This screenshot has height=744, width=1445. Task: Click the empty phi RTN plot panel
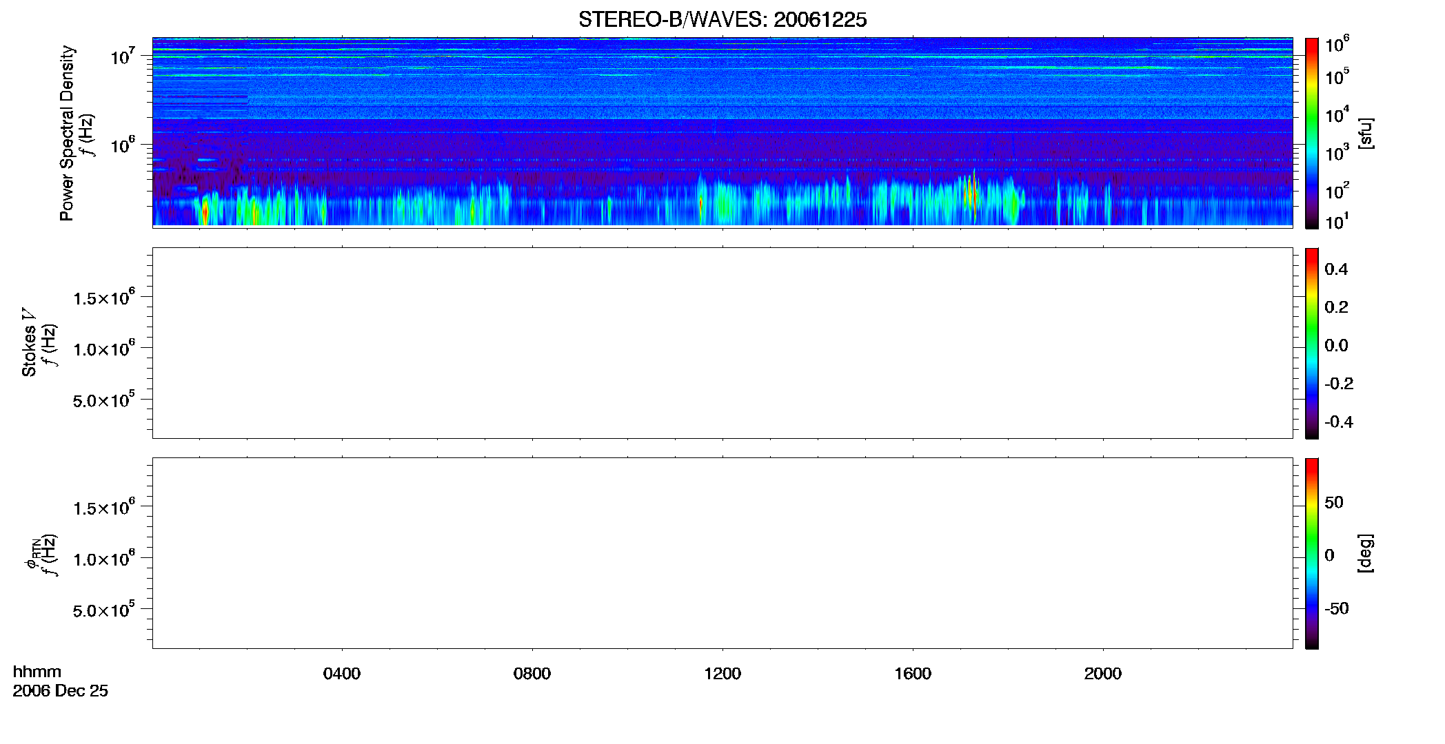[722, 553]
